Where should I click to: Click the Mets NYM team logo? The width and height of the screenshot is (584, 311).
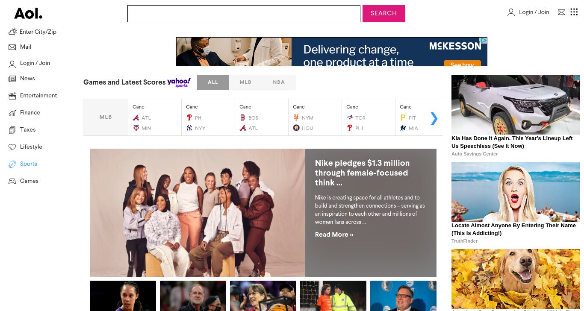(296, 117)
